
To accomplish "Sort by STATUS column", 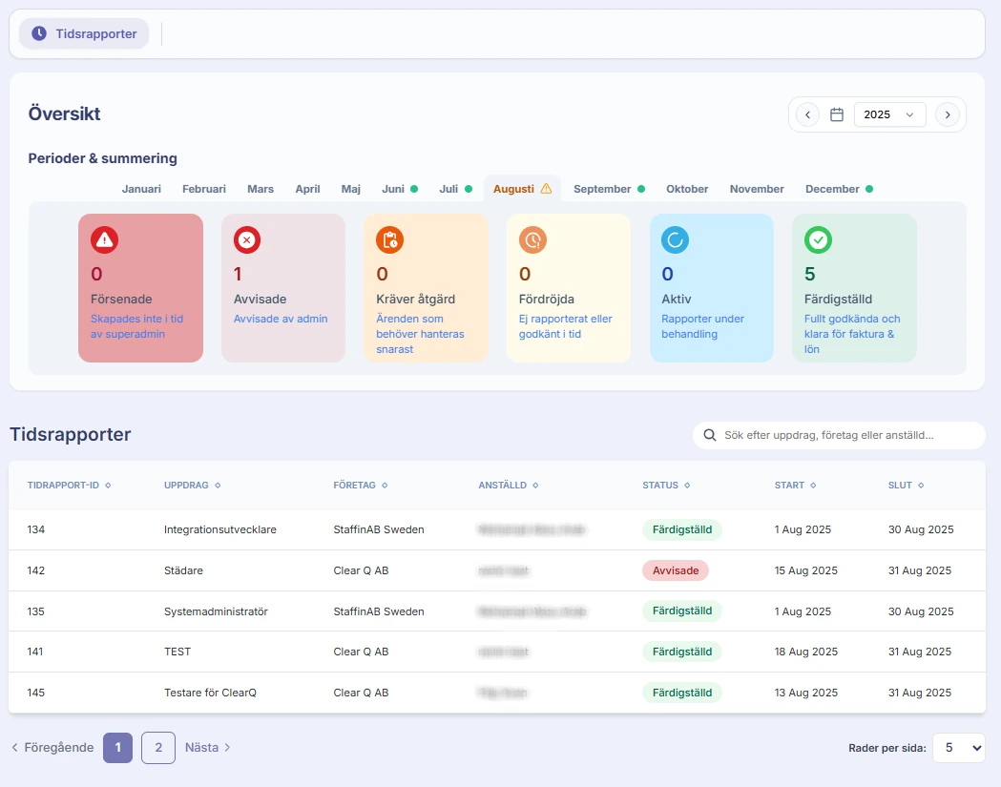I will 666,486.
